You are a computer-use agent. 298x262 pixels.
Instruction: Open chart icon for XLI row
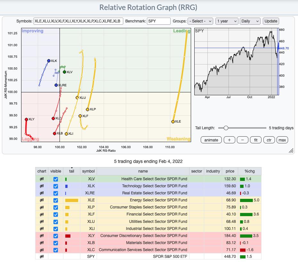(42, 229)
